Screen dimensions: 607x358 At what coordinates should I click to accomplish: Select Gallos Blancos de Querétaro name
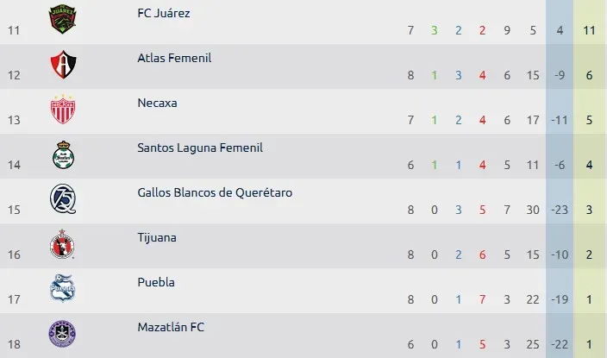(x=215, y=192)
